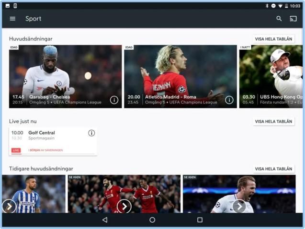305x229 pixels.
Task: Open the Qarabag - Chelsea broadcast thumbnail
Action: (65, 72)
